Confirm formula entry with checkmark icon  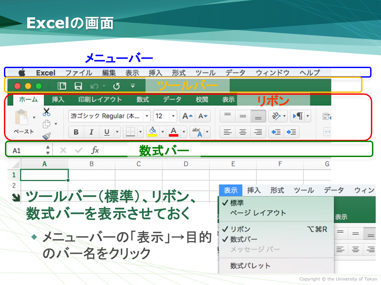tap(79, 150)
